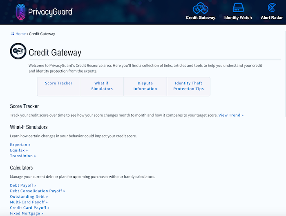286x216 pixels.
Task: Select the Dispute Information tab
Action: [x=145, y=87]
